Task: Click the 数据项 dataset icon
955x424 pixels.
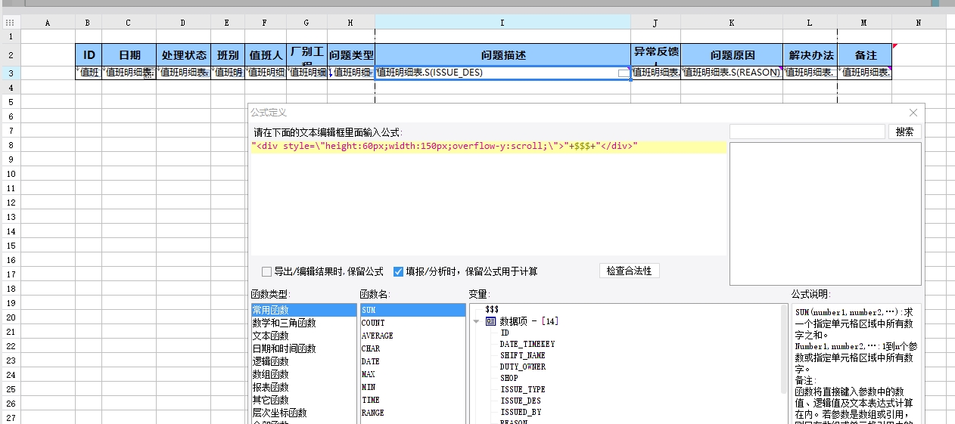Action: [490, 321]
